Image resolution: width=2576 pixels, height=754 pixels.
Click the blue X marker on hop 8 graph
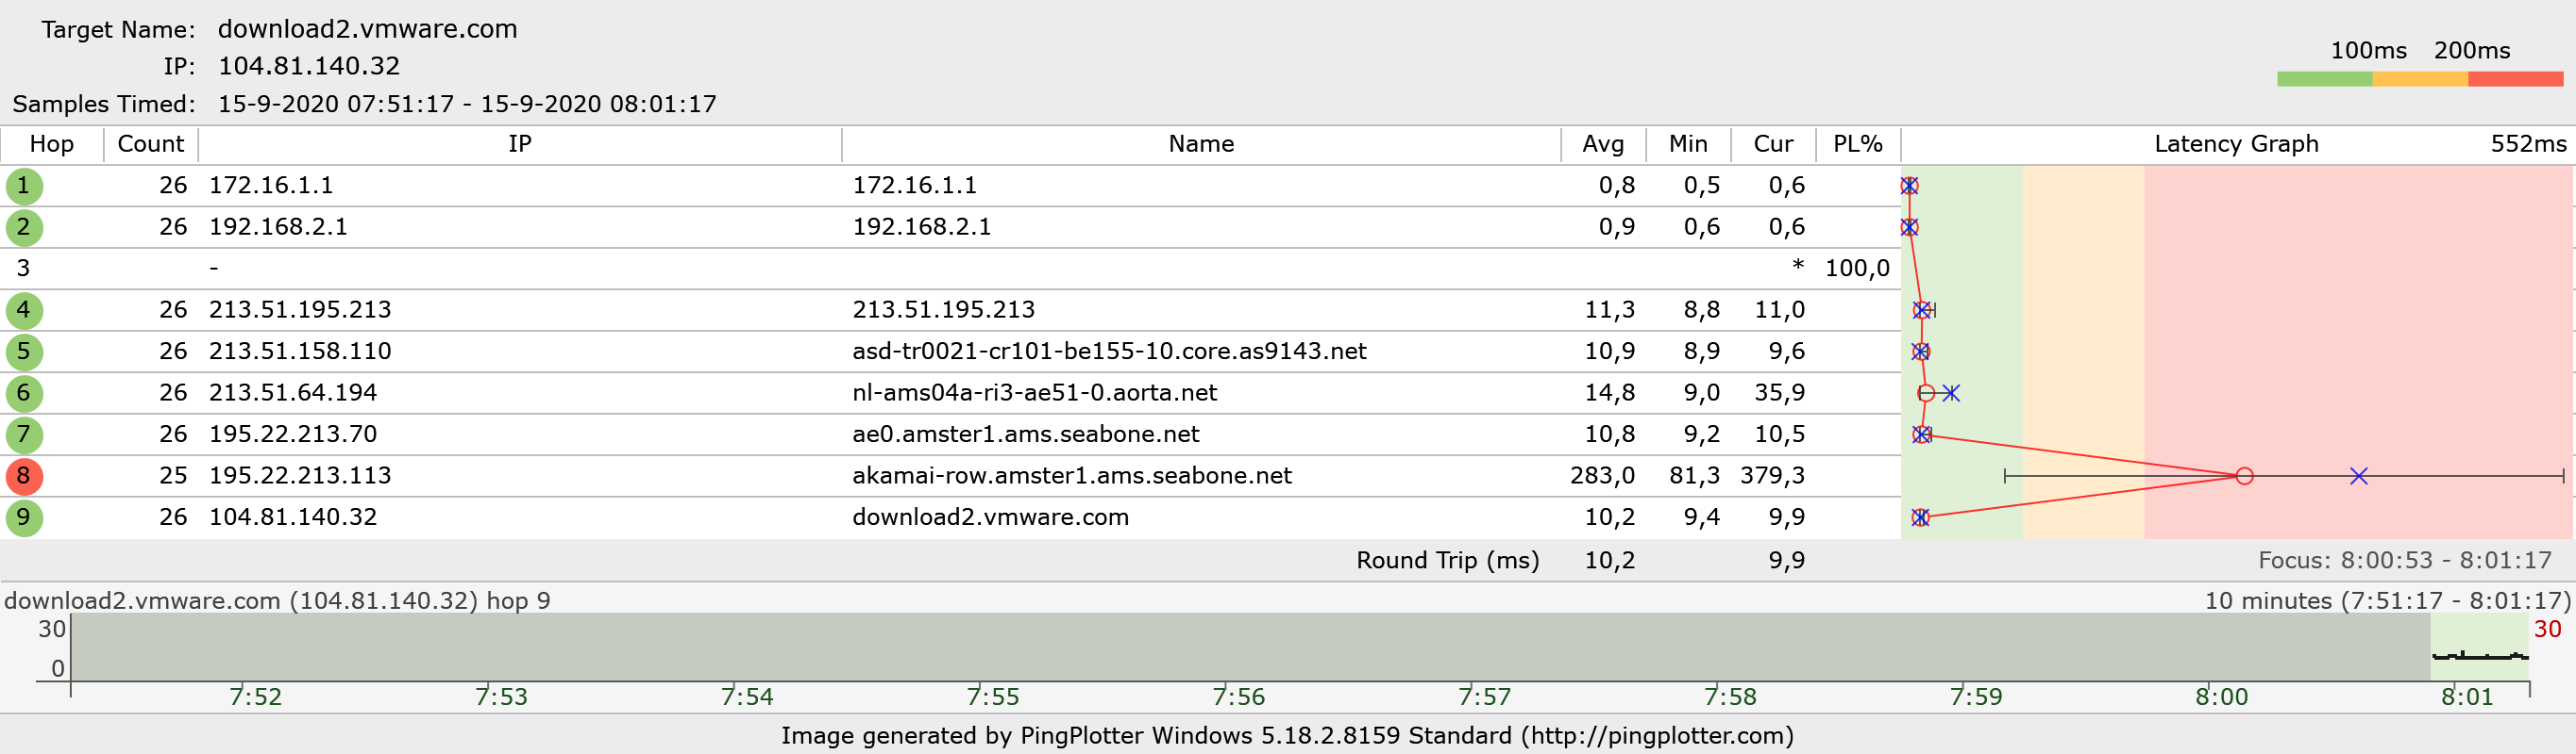2358,476
